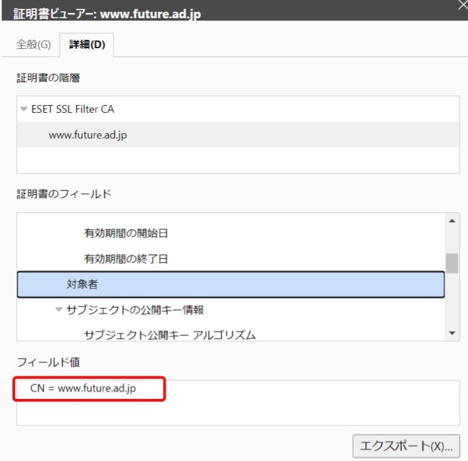Viewport: 468px width, 461px height.
Task: Click the fields list scrollbar thumb
Action: pyautogui.click(x=452, y=264)
